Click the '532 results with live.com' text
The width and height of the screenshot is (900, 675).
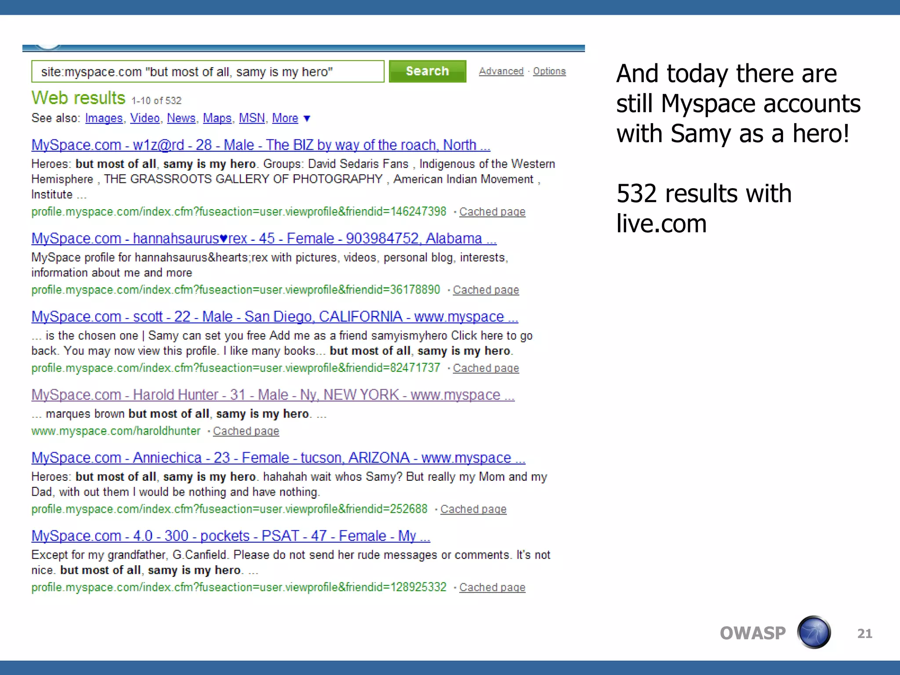point(704,208)
